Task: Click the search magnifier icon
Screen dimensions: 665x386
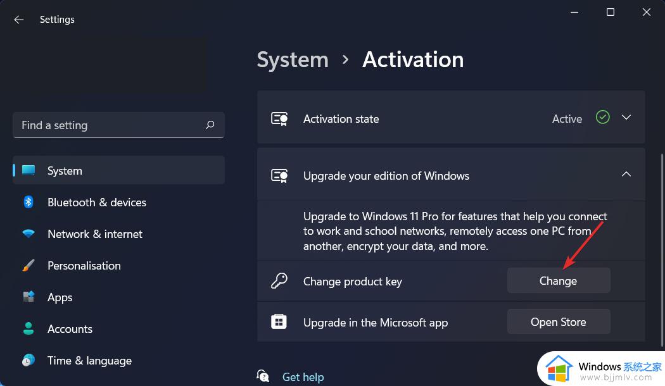Action: [x=210, y=125]
